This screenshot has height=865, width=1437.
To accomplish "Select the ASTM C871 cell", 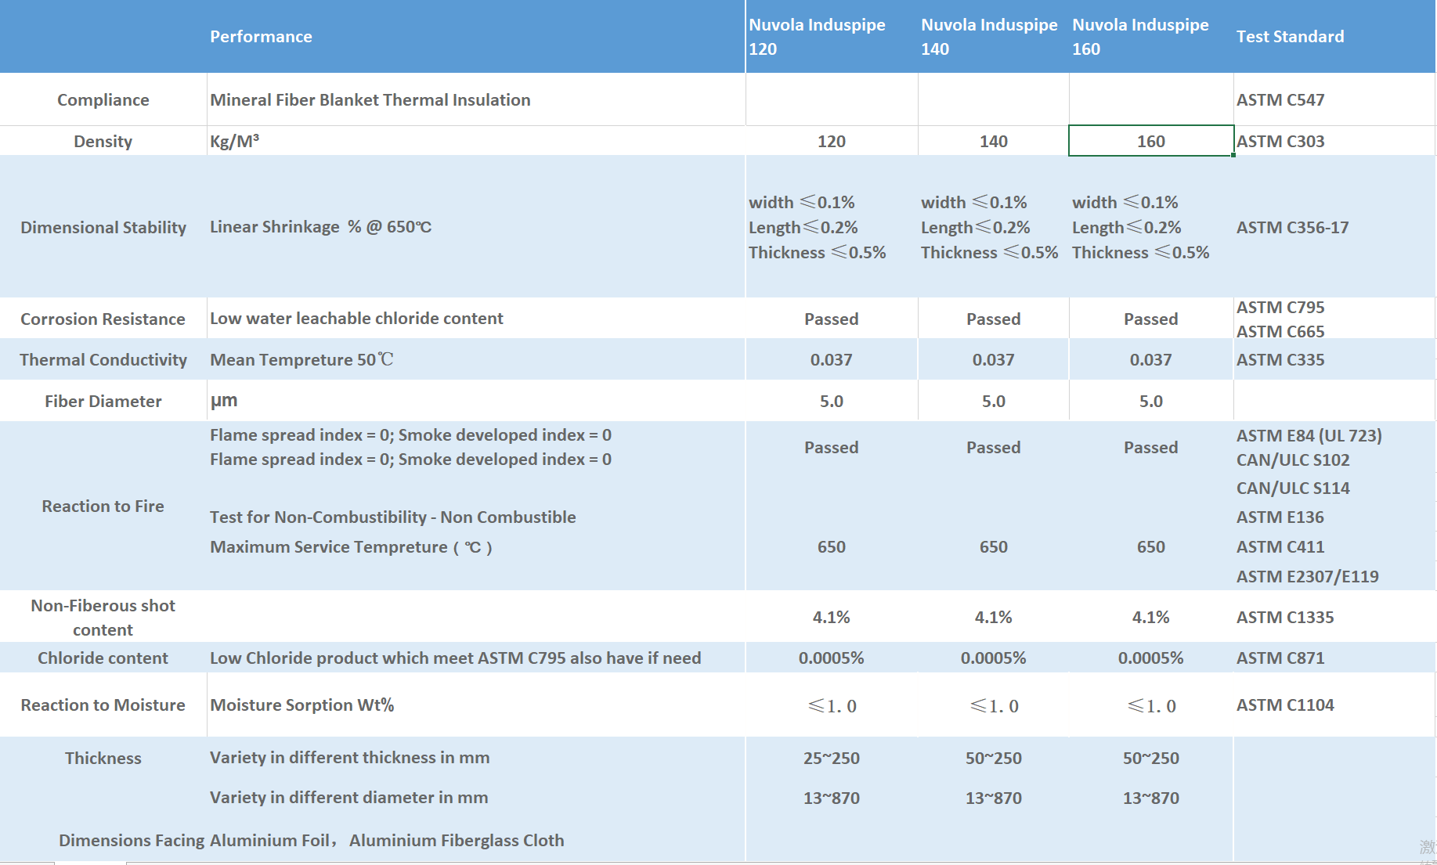I will (1280, 658).
